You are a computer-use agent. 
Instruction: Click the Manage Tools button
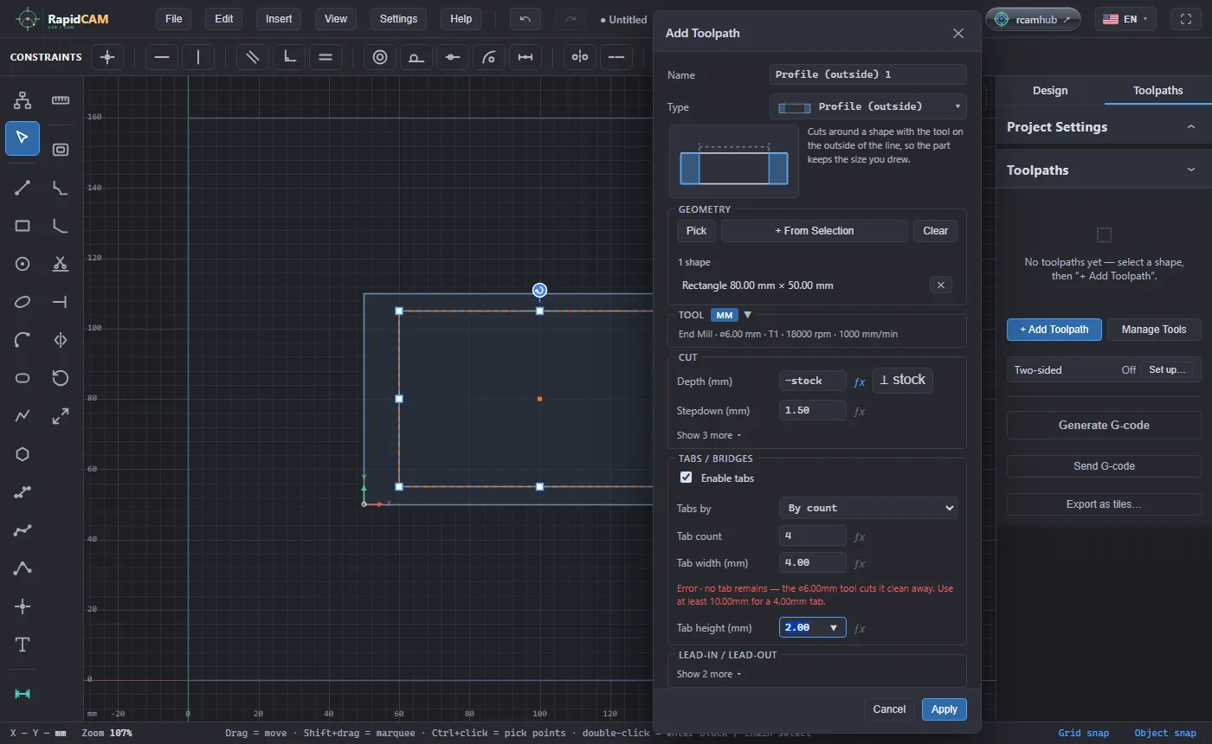[x=1154, y=330]
